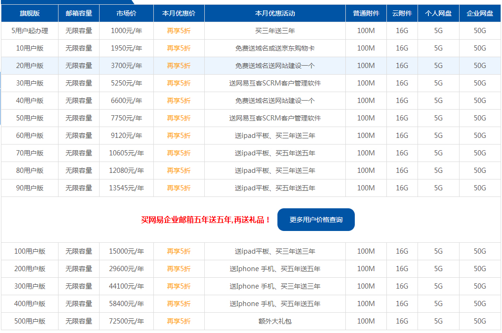
Task: Click the promotion cell in the 70用户版 row
Action: 275,153
